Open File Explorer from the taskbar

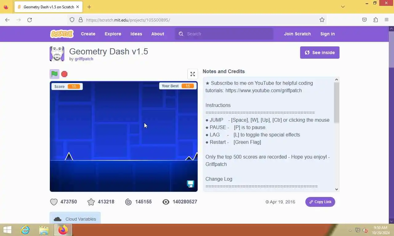(44, 230)
